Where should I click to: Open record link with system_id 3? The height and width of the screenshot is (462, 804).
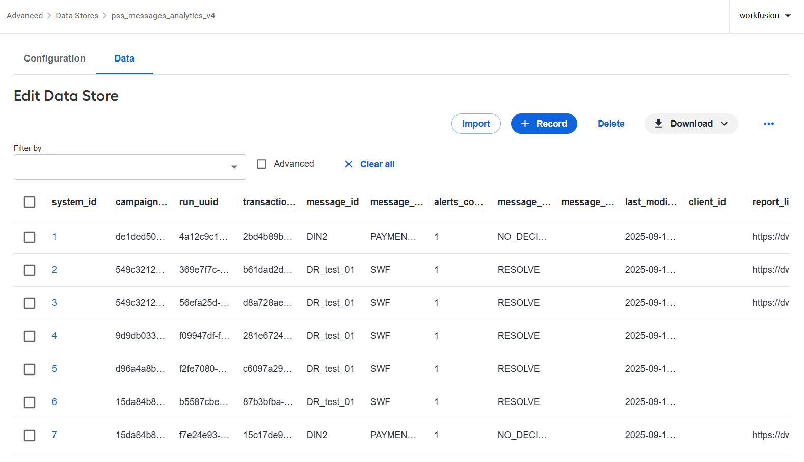pyautogui.click(x=54, y=303)
